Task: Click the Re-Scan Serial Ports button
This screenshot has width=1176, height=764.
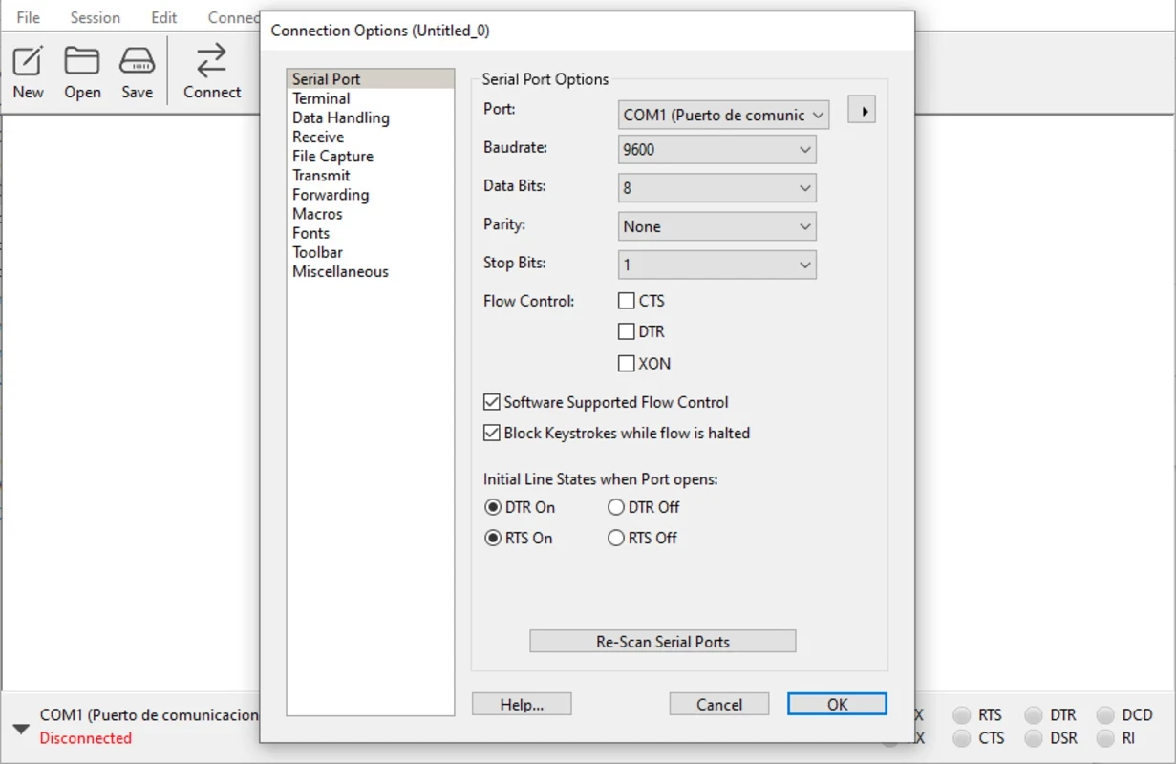Action: pos(662,642)
